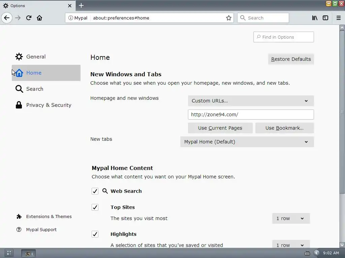
Task: Click the keyboard tray icon
Action: tap(307, 253)
